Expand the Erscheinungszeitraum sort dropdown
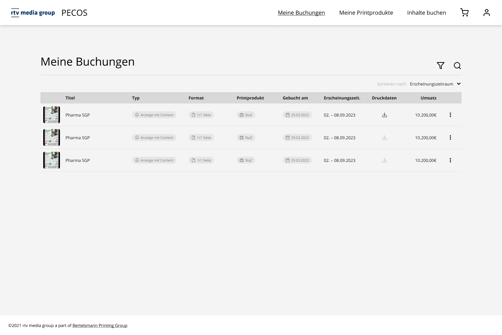This screenshot has width=502, height=335. coord(435,84)
